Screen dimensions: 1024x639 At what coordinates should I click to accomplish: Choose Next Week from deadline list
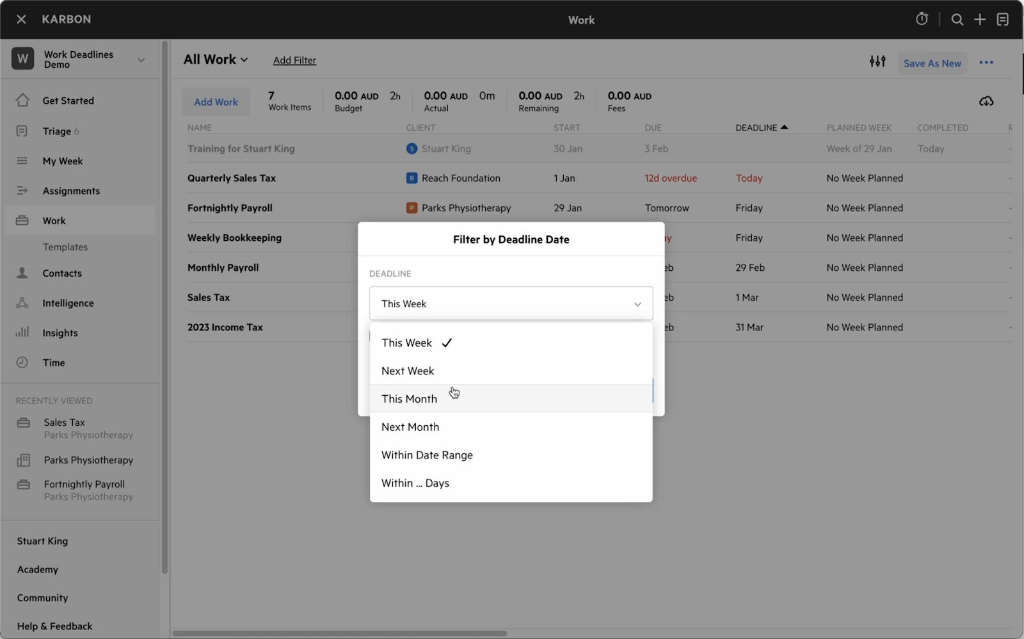click(408, 371)
